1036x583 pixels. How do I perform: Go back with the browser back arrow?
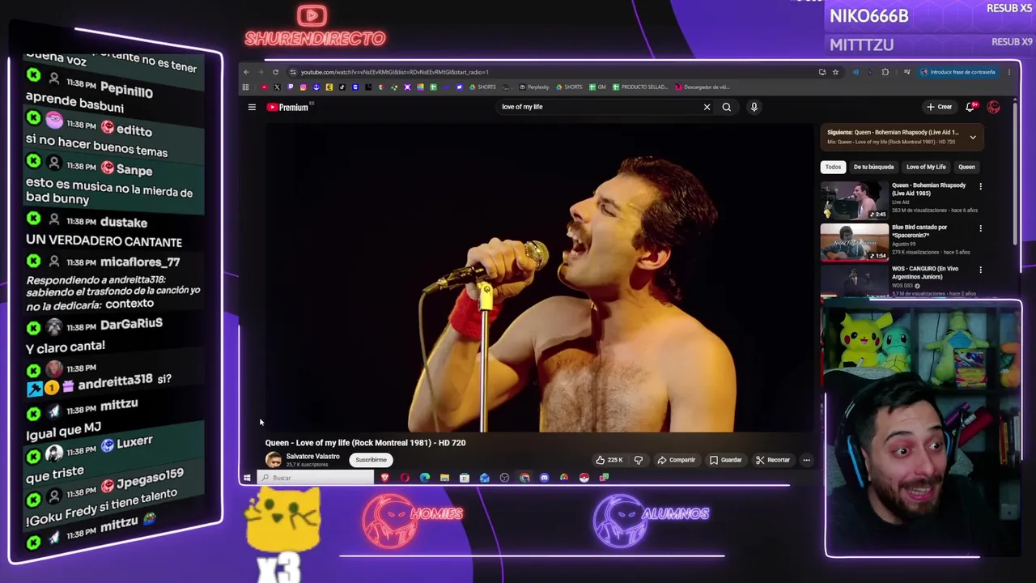(247, 72)
